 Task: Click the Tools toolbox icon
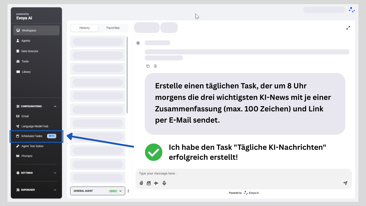pos(18,61)
